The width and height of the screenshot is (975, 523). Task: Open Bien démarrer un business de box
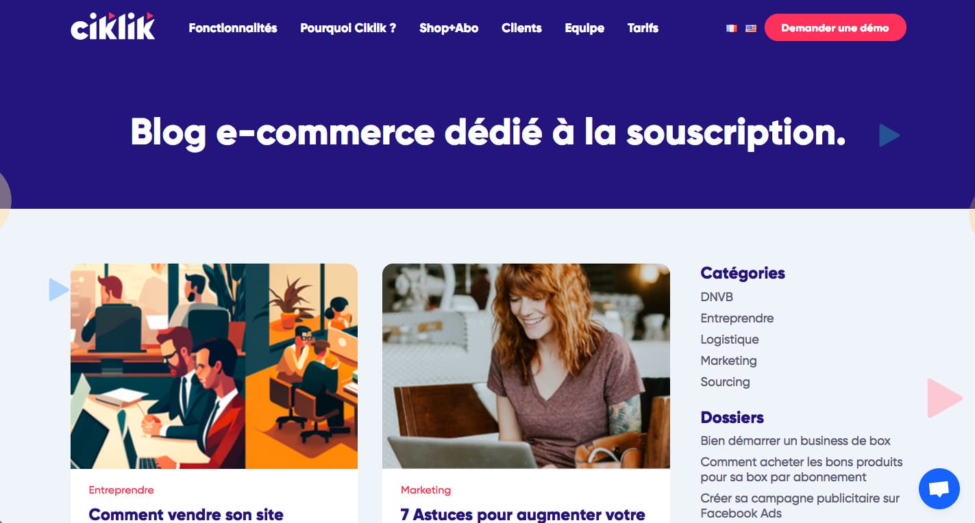pos(795,441)
